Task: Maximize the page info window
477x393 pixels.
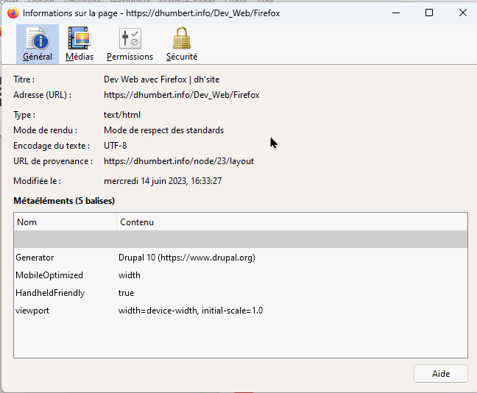Action: [x=429, y=13]
